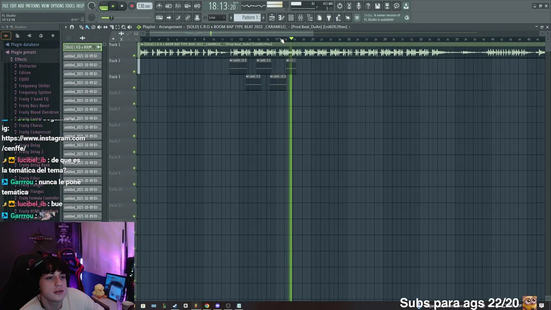Add new pattern with plus button

tap(263, 18)
